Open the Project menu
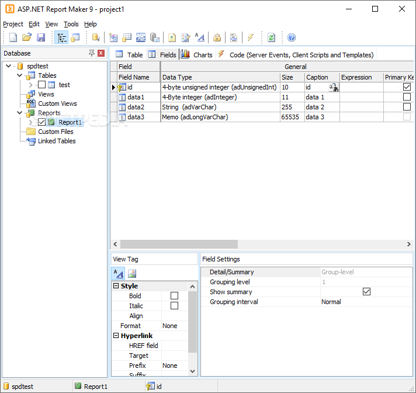 pos(13,24)
